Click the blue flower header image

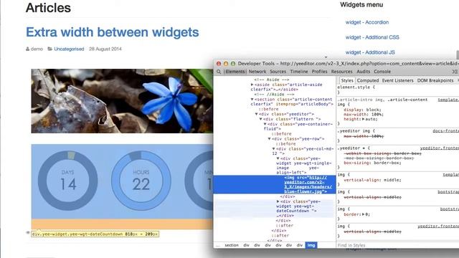122,101
